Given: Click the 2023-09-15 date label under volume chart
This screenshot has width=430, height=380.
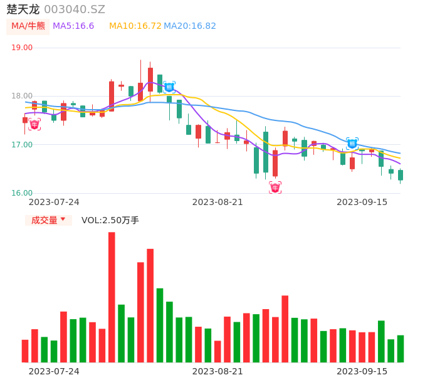Looking at the screenshot, I should tap(362, 371).
